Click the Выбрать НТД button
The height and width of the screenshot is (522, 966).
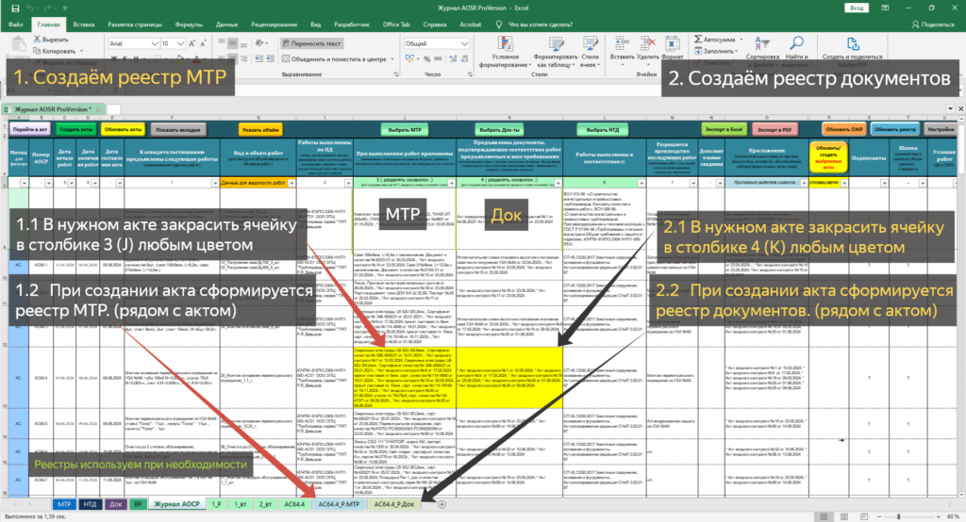point(602,130)
